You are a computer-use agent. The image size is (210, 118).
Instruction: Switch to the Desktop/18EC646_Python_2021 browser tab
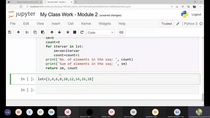click(28, 2)
